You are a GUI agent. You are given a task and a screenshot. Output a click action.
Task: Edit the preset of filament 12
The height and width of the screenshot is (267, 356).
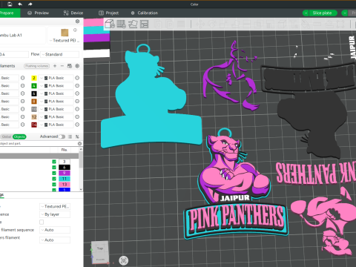77,117
